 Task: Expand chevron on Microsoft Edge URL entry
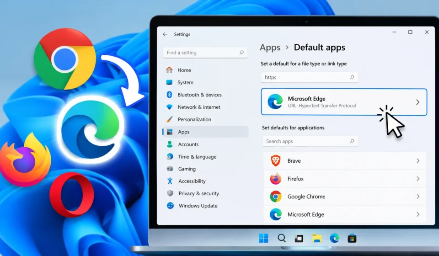(418, 102)
